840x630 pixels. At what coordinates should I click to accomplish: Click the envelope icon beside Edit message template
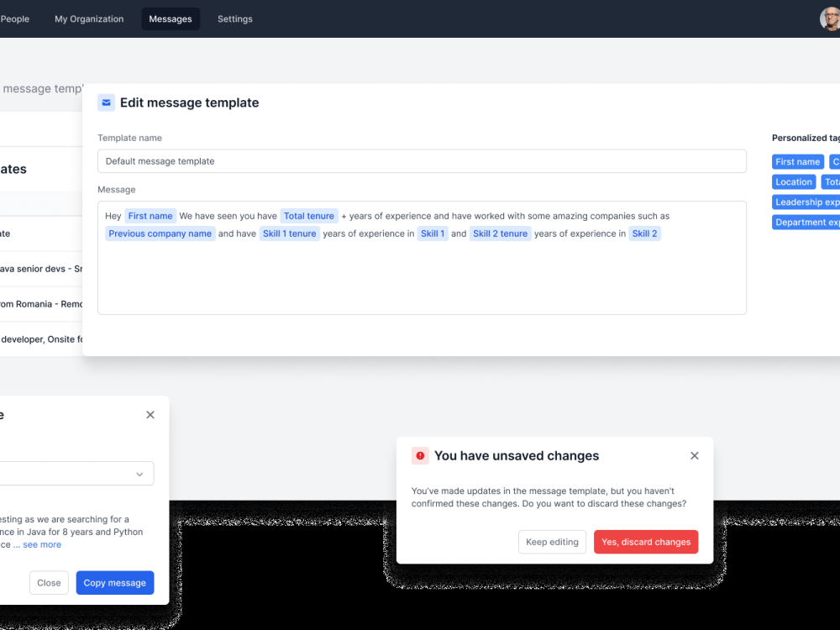point(106,102)
